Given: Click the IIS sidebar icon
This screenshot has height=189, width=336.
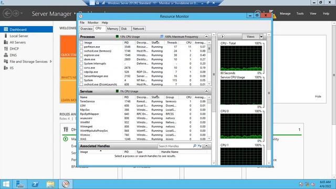Looking at the screenshot, I should [x=6, y=68].
